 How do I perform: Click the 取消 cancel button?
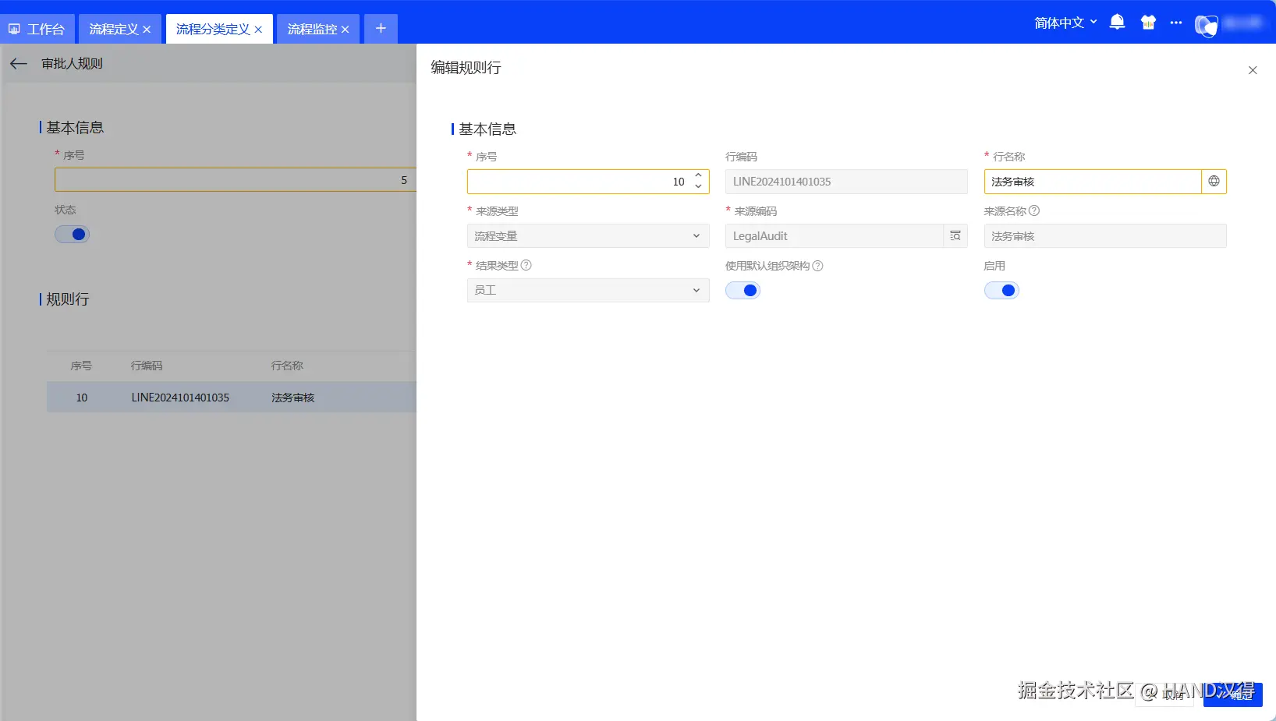[x=1164, y=694]
